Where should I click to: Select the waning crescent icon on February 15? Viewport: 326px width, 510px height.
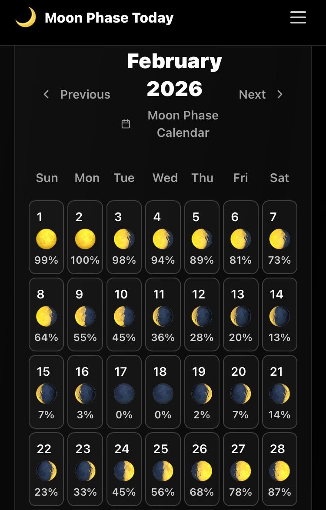point(46,393)
